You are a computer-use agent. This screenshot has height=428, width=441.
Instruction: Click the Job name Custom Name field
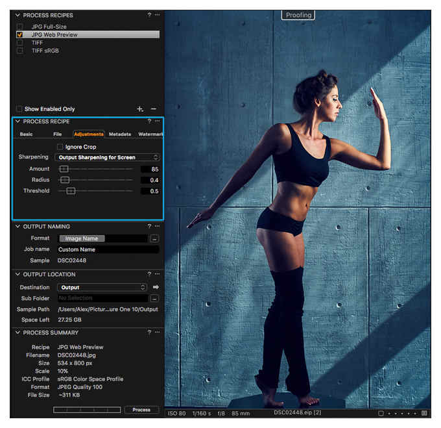pos(108,249)
